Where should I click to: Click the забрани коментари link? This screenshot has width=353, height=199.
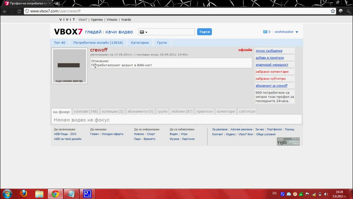tap(272, 72)
